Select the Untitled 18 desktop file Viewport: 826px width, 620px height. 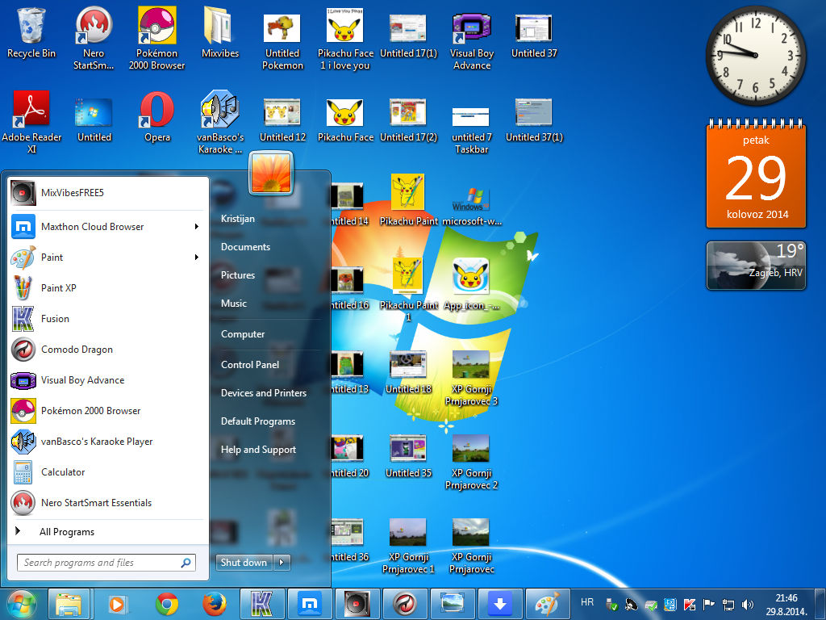click(408, 373)
